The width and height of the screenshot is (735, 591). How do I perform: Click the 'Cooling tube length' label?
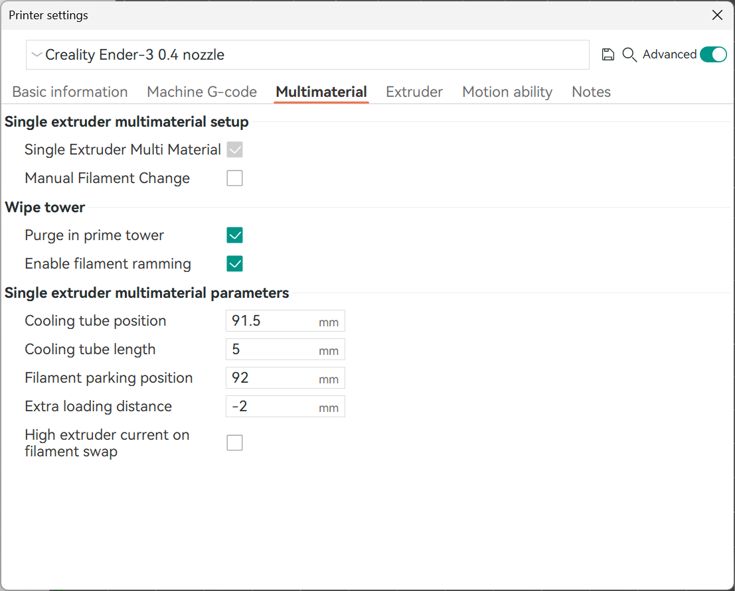[x=90, y=350]
